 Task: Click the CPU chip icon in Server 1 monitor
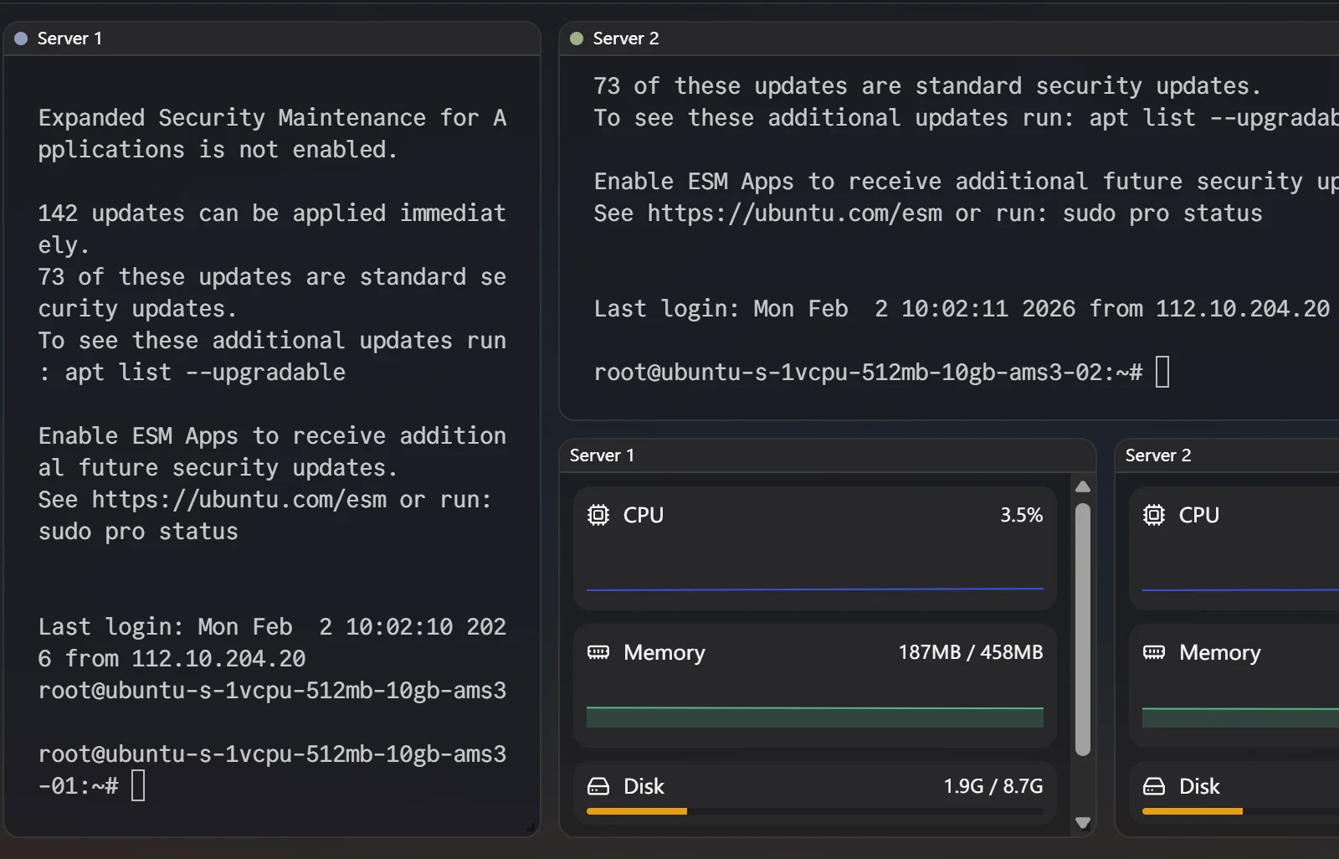(598, 515)
